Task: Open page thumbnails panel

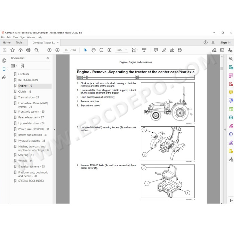Action: [x=4, y=61]
